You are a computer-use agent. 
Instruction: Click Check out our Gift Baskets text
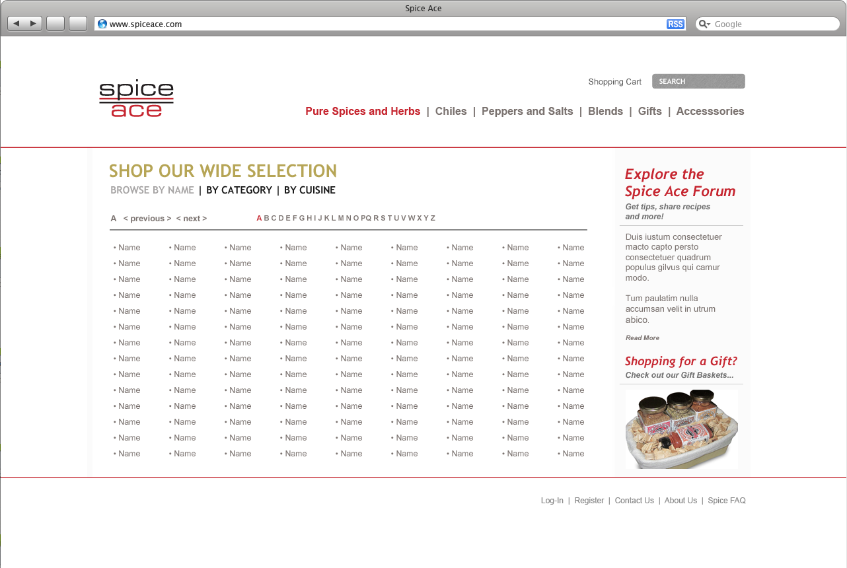click(679, 375)
